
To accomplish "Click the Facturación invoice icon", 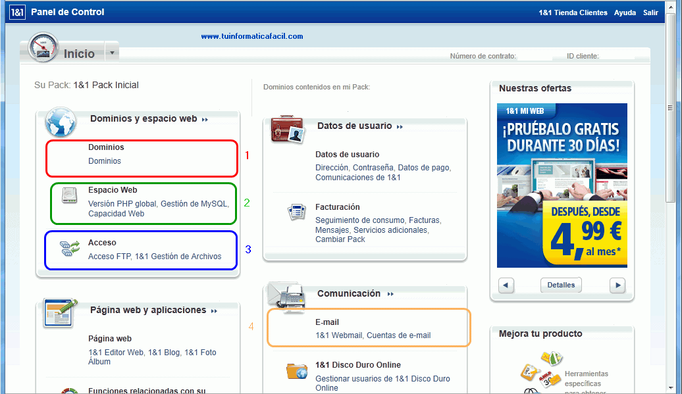I will [297, 212].
